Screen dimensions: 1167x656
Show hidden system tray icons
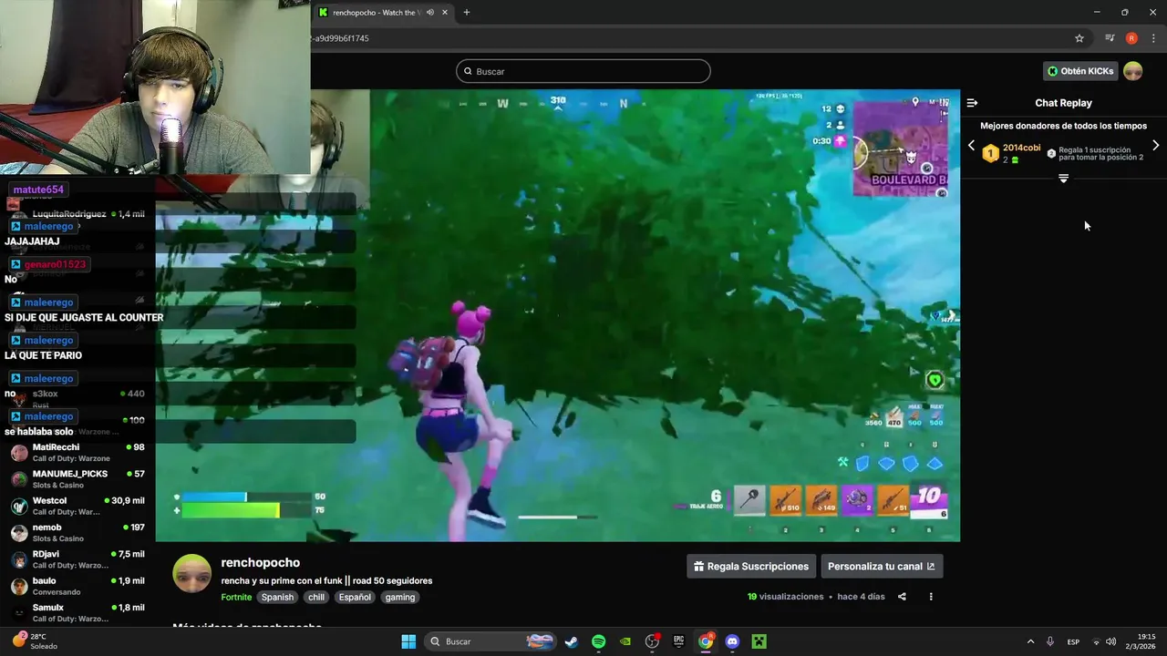[1030, 641]
